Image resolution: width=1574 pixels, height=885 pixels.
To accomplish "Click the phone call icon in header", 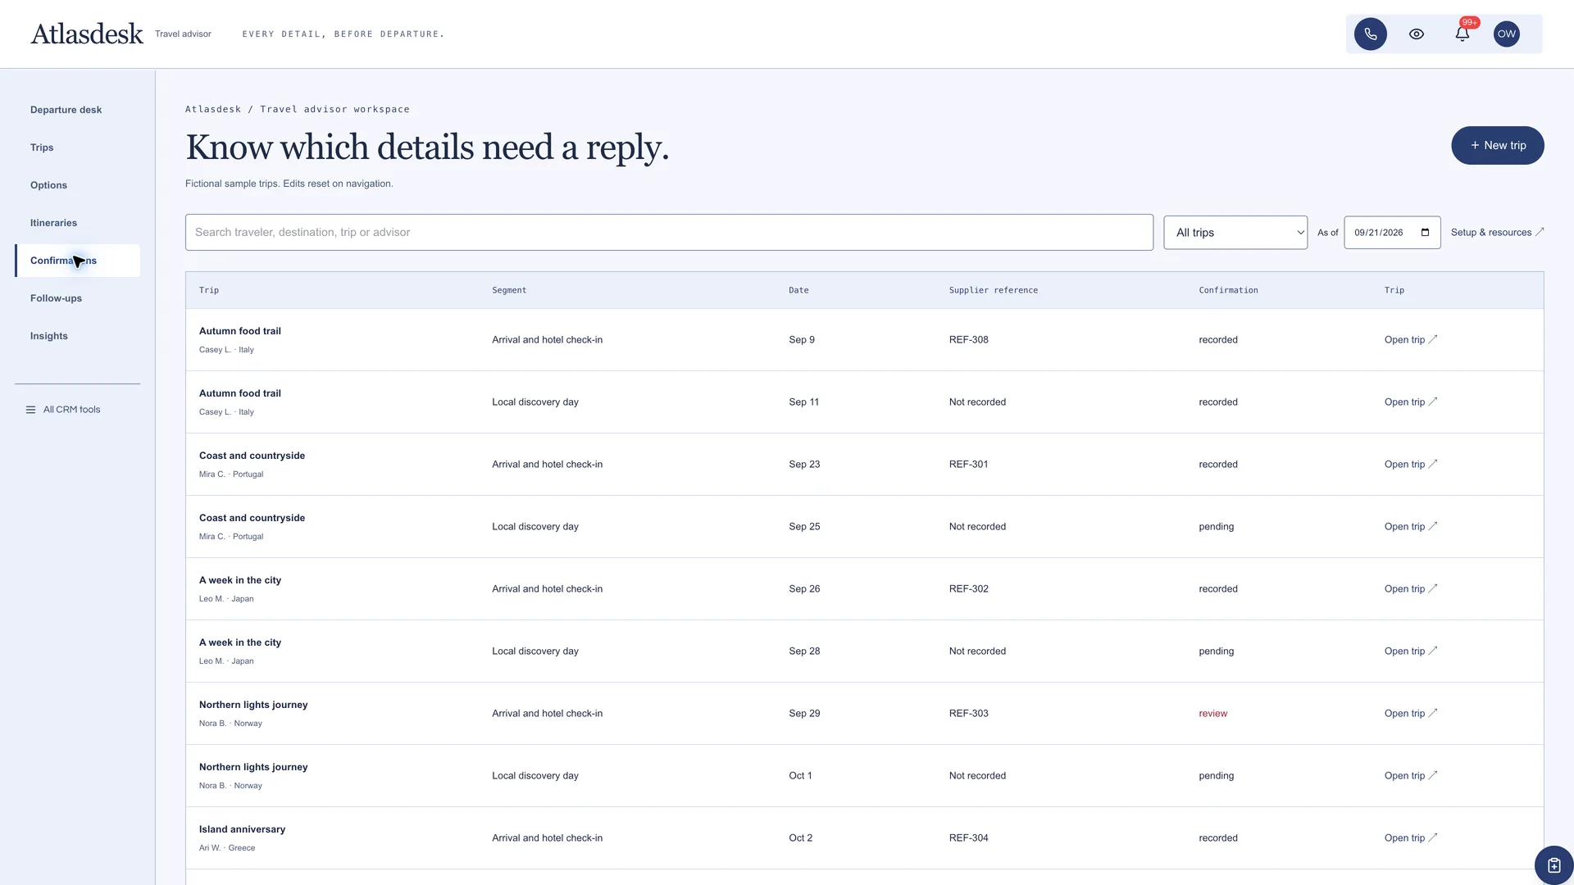I will [1370, 34].
